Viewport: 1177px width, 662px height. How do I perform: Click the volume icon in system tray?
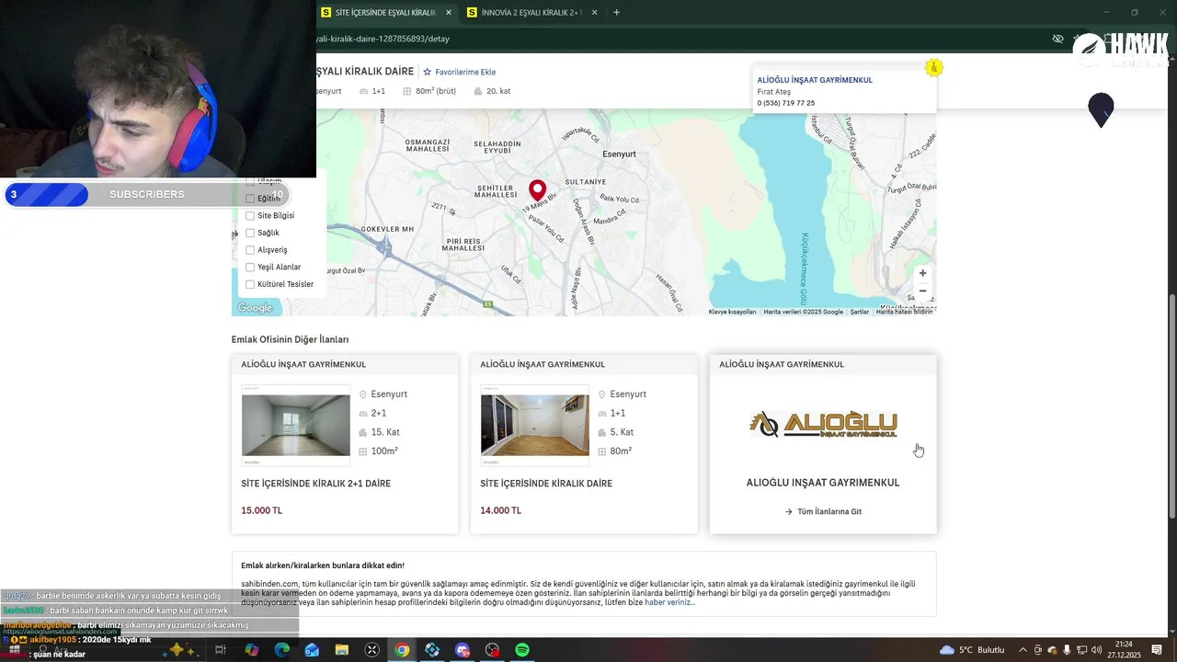click(1097, 650)
